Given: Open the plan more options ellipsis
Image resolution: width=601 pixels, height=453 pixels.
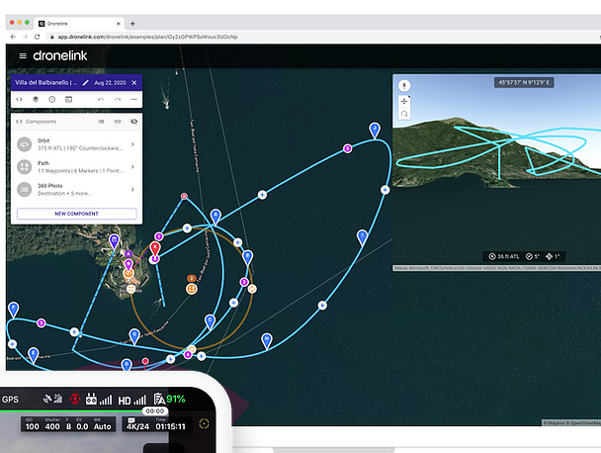Looking at the screenshot, I should click(x=133, y=99).
